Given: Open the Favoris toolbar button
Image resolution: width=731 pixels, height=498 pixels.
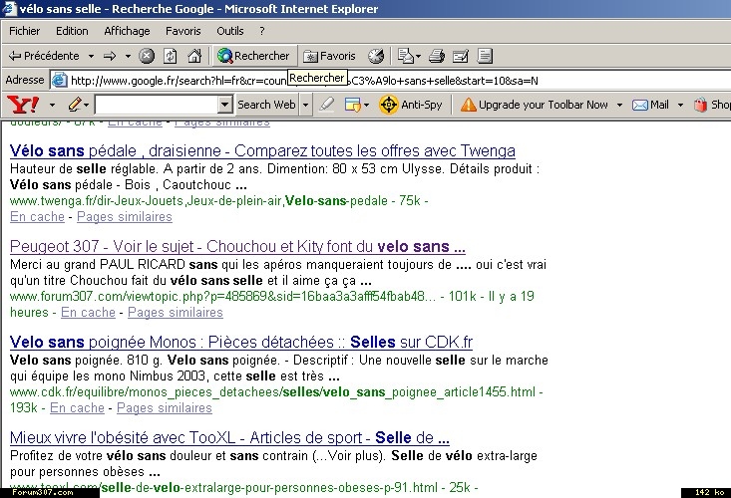Looking at the screenshot, I should 330,56.
